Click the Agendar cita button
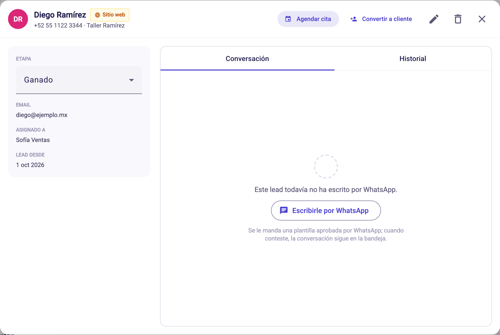Screen dimensions: 500x335 [308, 19]
